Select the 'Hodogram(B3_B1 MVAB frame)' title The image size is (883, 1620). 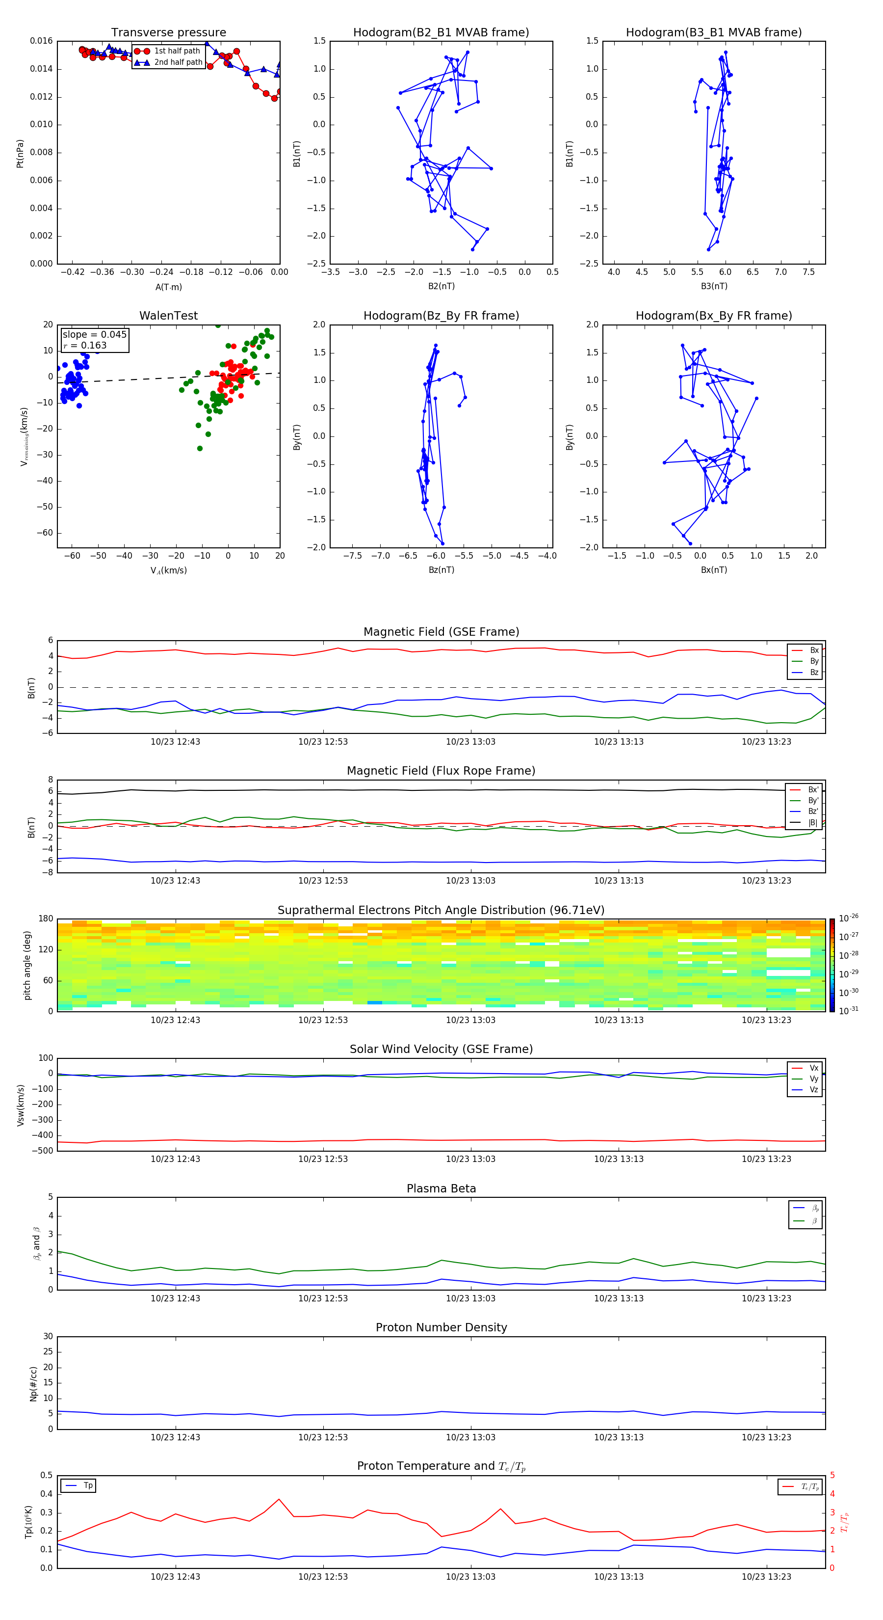(x=714, y=33)
